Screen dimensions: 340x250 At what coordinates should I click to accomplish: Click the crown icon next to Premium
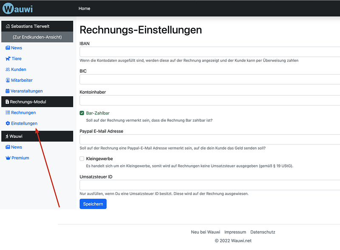(x=8, y=158)
